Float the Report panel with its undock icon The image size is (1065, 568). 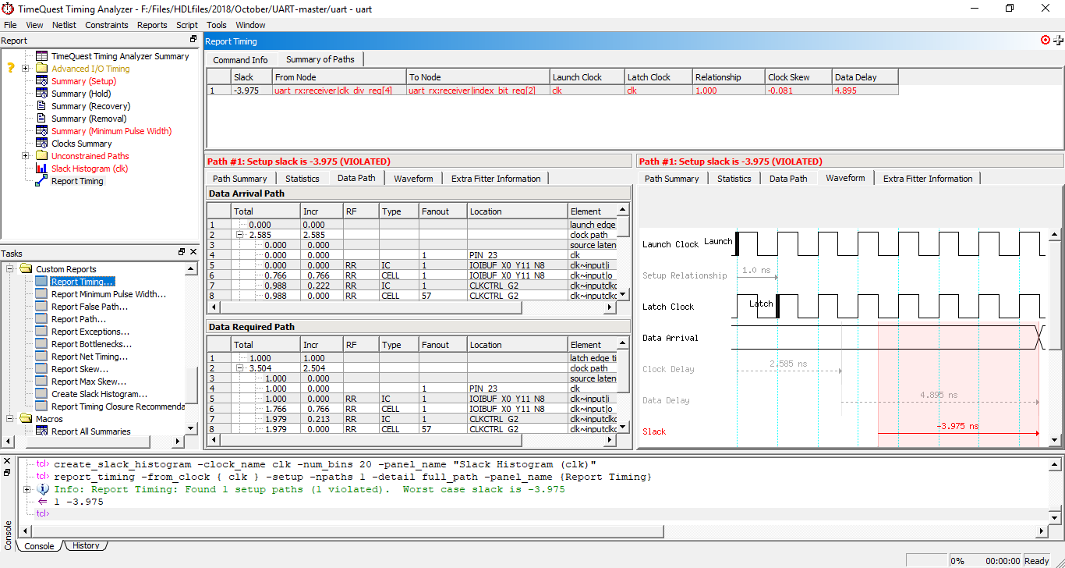point(193,40)
